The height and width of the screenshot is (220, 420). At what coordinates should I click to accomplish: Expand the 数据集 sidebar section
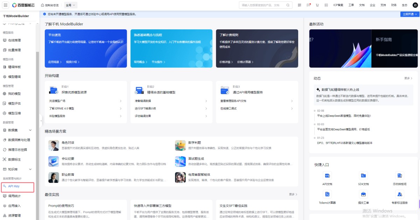tap(18, 130)
